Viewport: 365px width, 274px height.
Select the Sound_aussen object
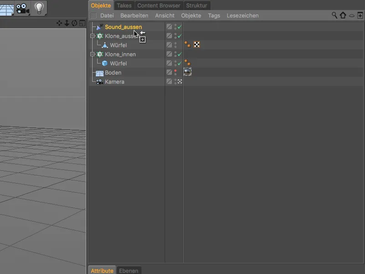pos(123,27)
